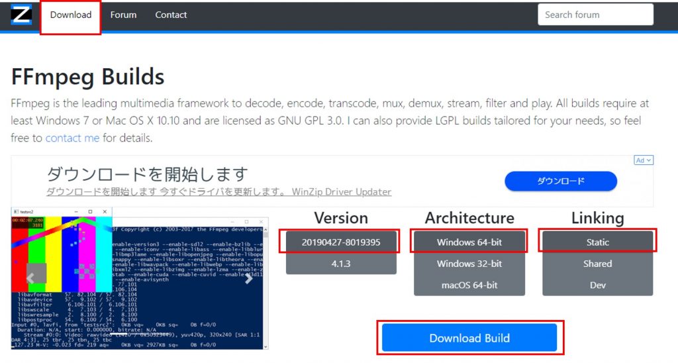Select Dev linking option

[x=597, y=285]
